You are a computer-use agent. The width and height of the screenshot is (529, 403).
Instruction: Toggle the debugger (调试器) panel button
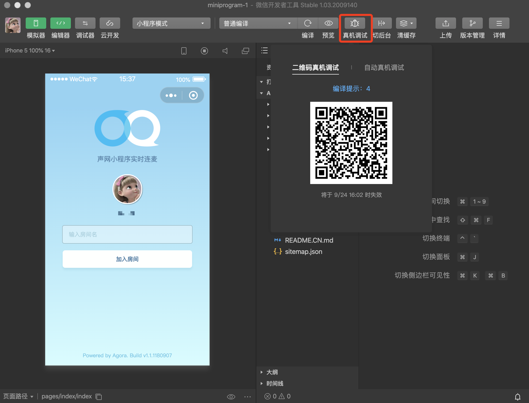(x=85, y=23)
